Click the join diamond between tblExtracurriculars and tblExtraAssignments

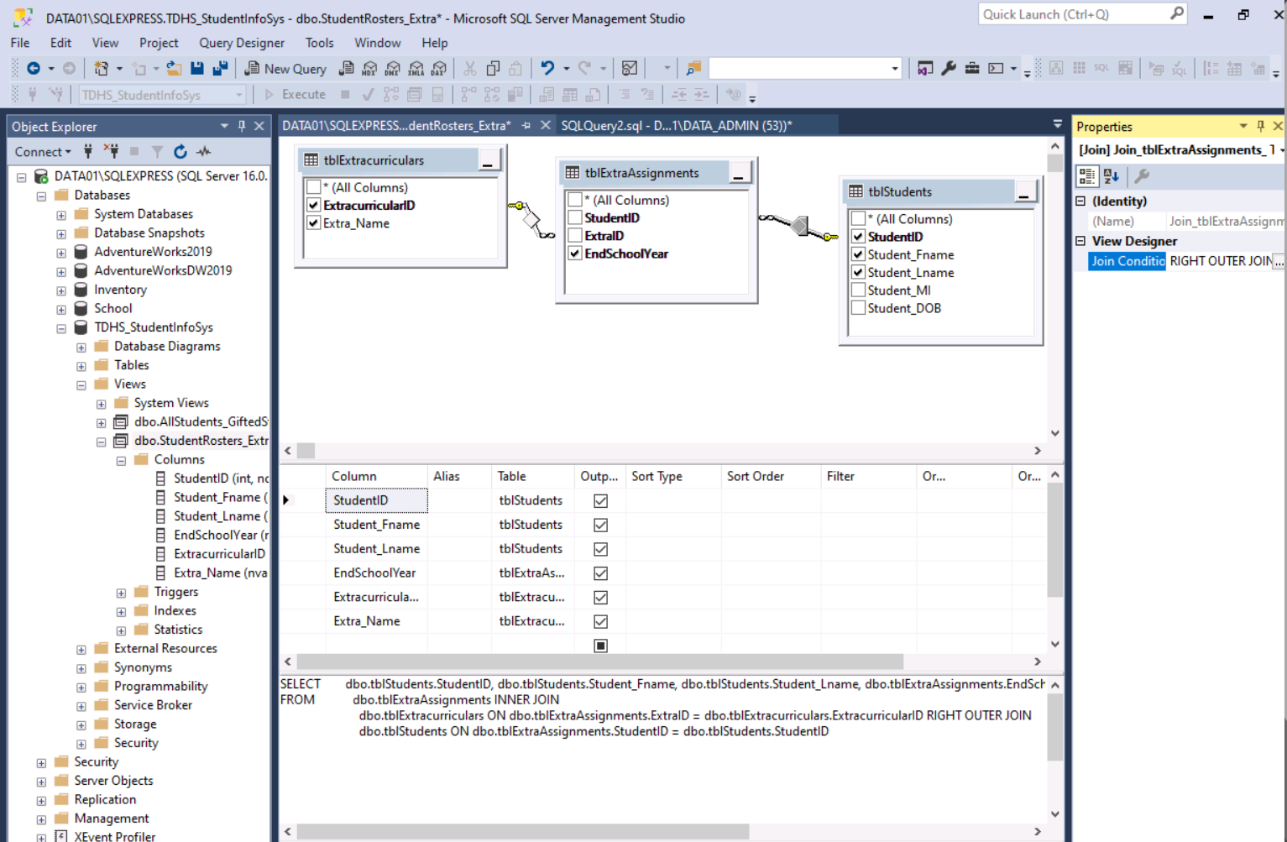[x=531, y=220]
